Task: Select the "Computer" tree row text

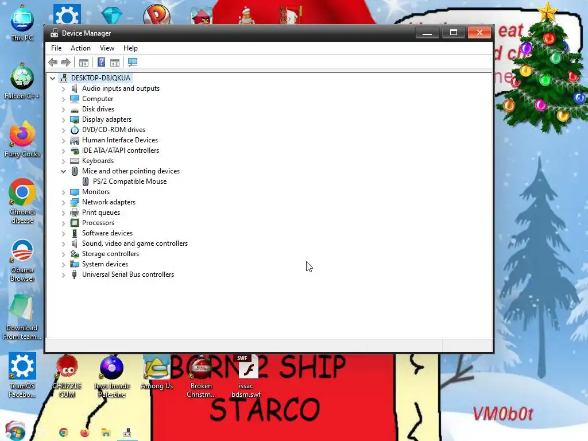Action: (98, 99)
